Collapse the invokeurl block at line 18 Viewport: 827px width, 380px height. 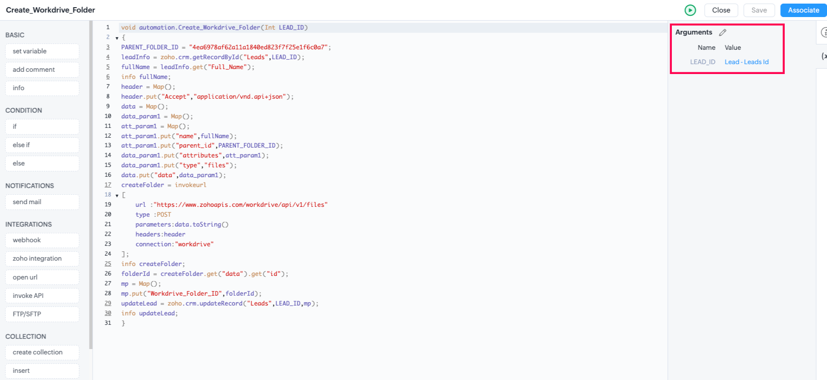(x=117, y=196)
